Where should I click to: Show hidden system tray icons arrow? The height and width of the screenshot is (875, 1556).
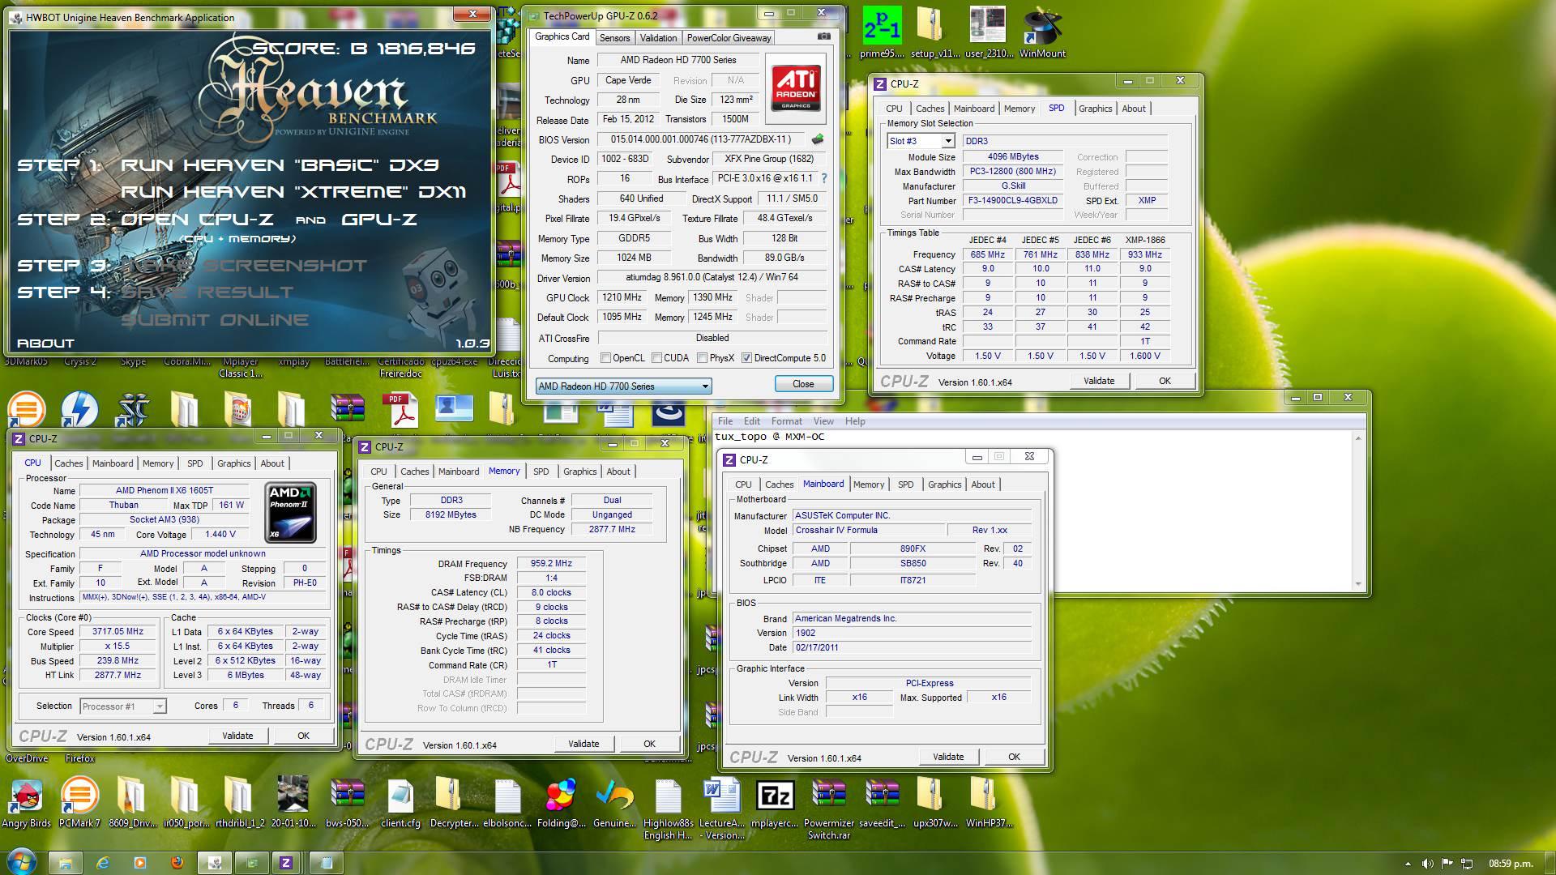coord(1408,864)
